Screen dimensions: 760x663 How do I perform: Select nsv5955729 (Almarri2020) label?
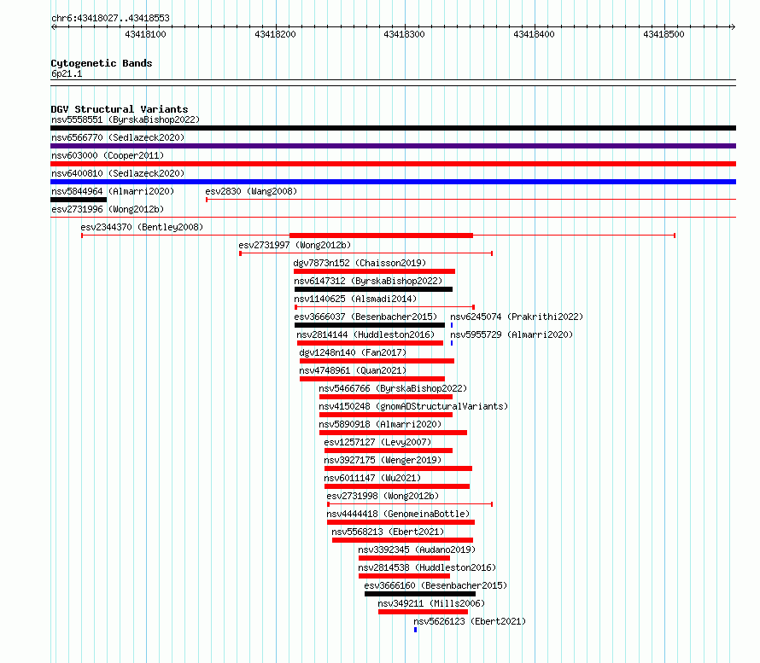coord(512,334)
